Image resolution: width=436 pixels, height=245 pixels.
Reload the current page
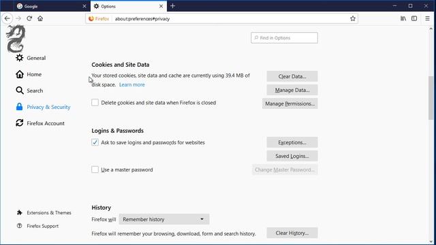click(x=29, y=18)
